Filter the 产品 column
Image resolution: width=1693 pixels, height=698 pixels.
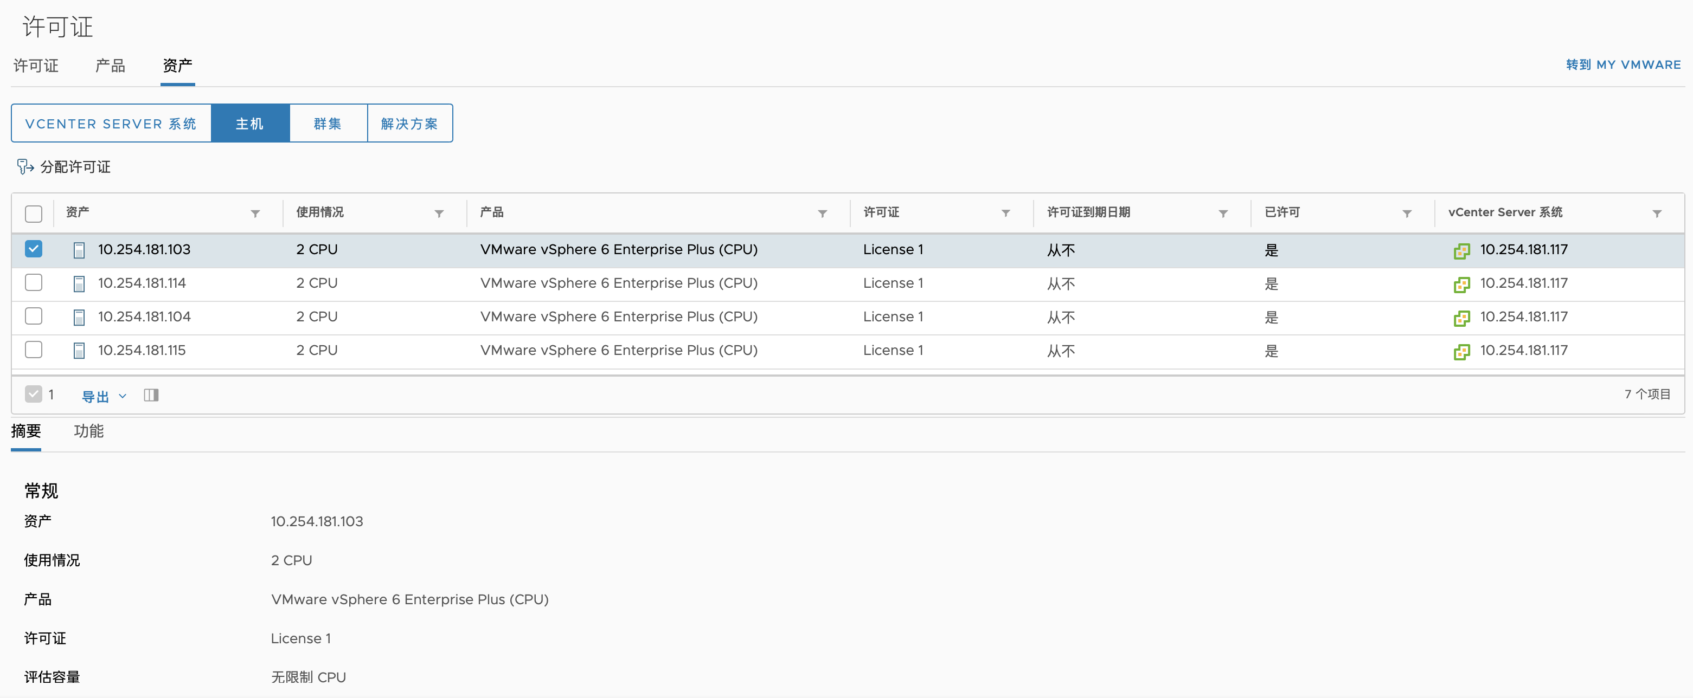click(822, 214)
